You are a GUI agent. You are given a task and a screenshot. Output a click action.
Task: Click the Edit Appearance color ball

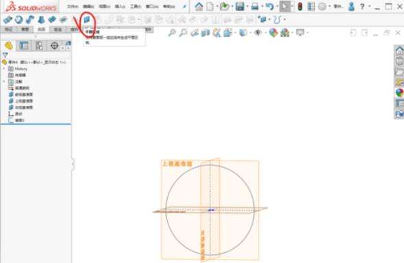coord(273,33)
